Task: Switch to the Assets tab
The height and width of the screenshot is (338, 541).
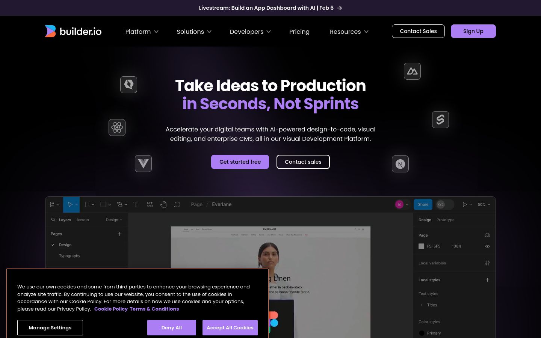Action: (x=83, y=220)
